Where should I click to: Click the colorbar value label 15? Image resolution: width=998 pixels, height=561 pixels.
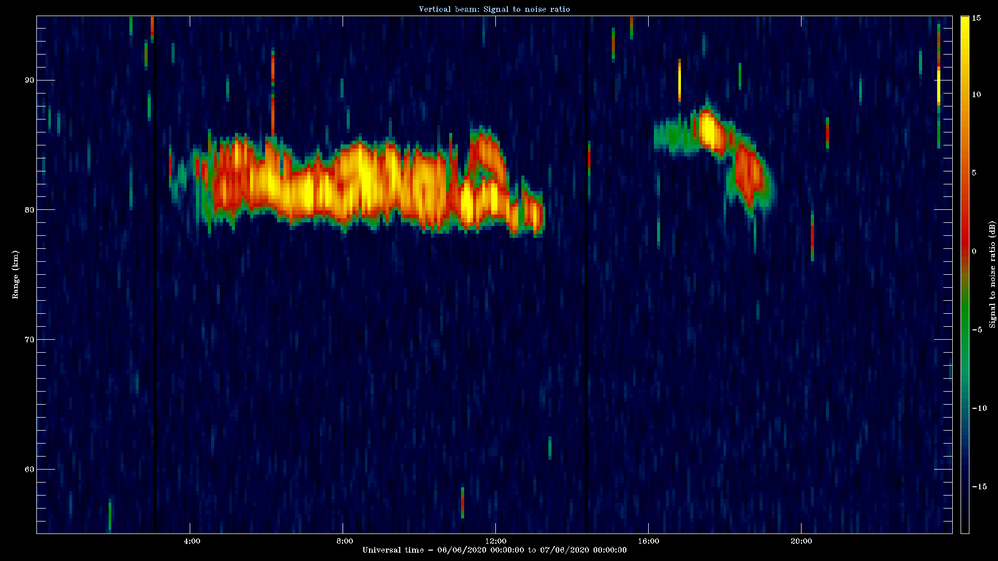coord(976,18)
